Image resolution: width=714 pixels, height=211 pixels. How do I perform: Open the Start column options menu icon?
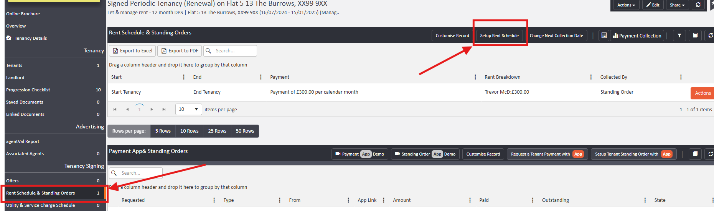pos(184,77)
